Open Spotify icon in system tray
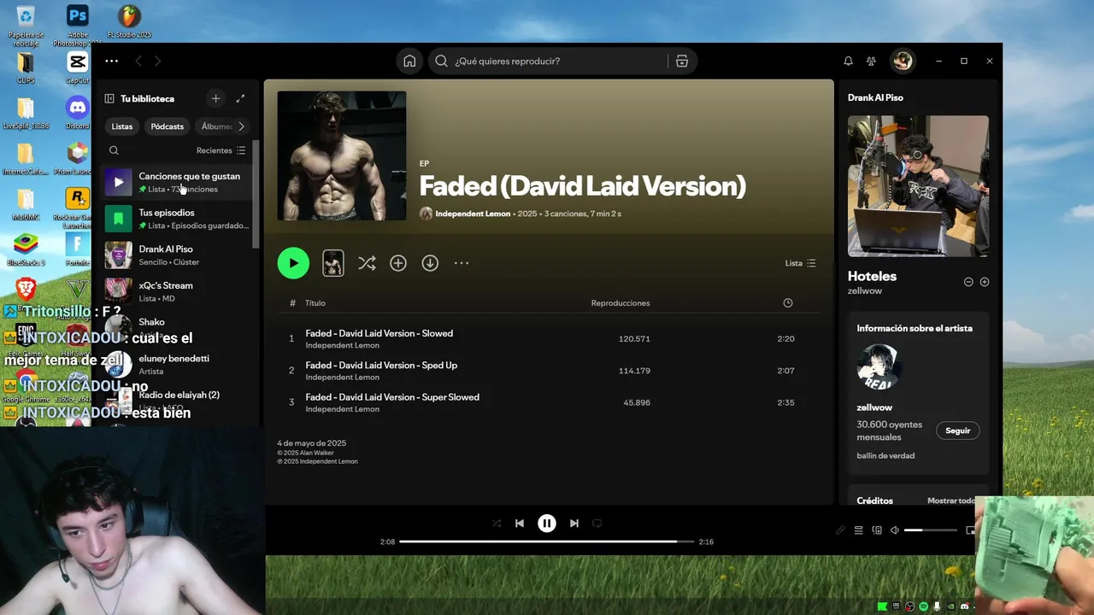1094x615 pixels. (924, 606)
